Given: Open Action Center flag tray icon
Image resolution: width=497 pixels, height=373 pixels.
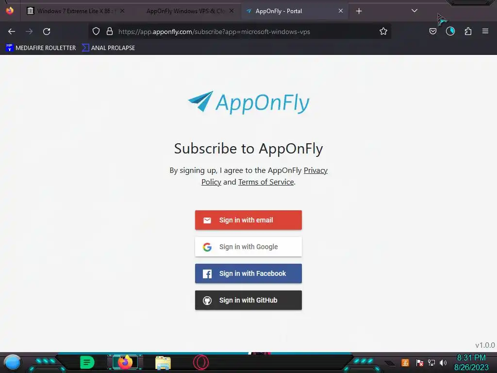Looking at the screenshot, I should (419, 362).
